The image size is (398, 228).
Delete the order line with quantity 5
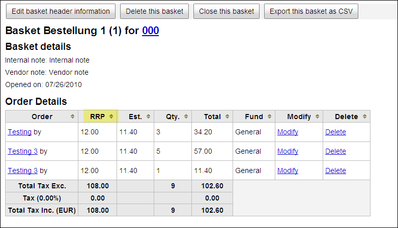click(335, 151)
